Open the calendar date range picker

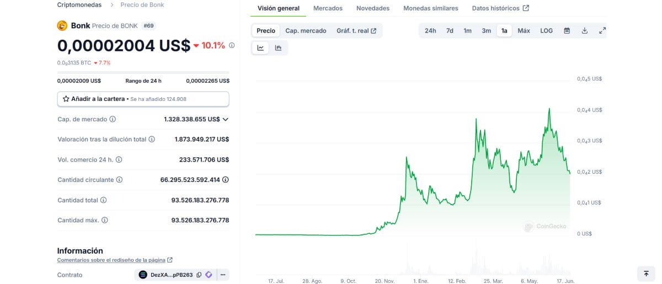(x=567, y=31)
